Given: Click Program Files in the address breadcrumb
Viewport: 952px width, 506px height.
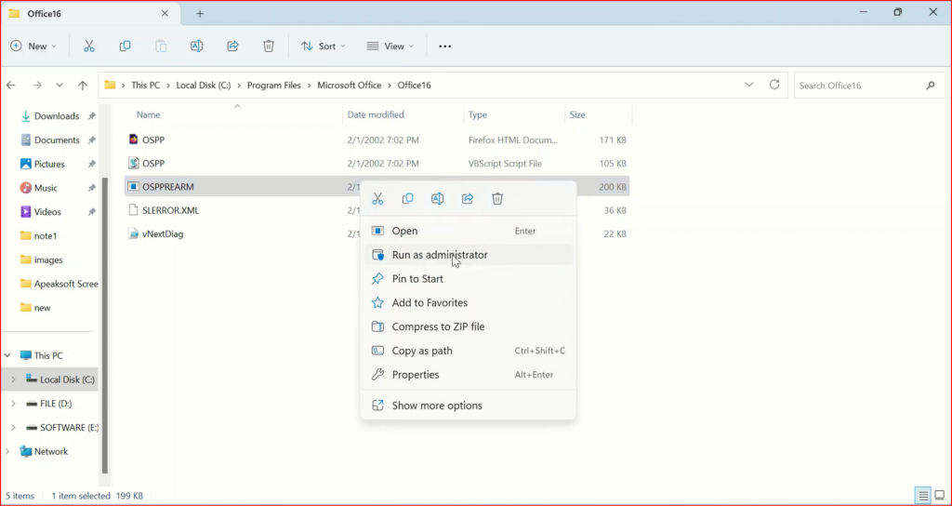Looking at the screenshot, I should coord(274,85).
